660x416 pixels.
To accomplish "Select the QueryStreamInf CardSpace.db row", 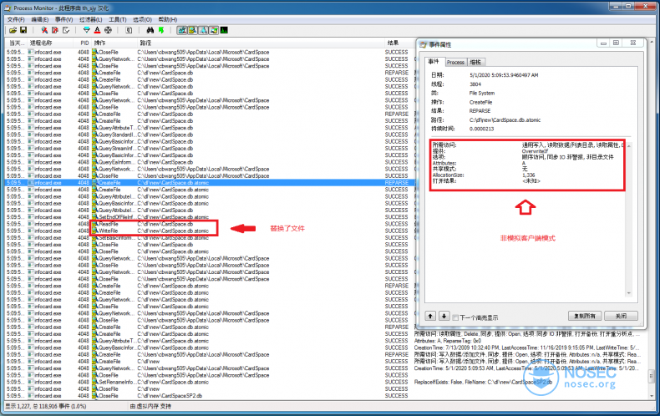I will [210, 148].
